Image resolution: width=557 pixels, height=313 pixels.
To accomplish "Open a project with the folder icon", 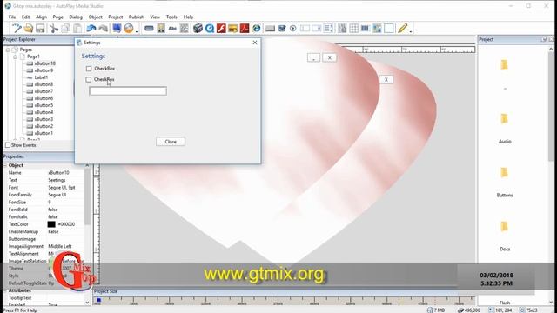I will 29,29.
